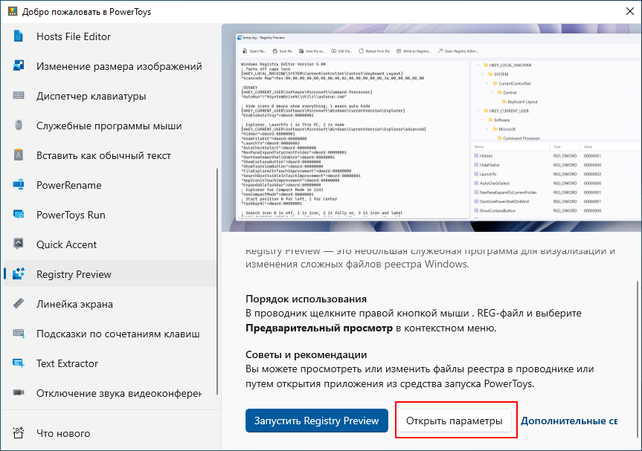This screenshot has width=642, height=451.
Task: Click the window title Добро пожаловать в PowerToys
Action: pos(86,11)
